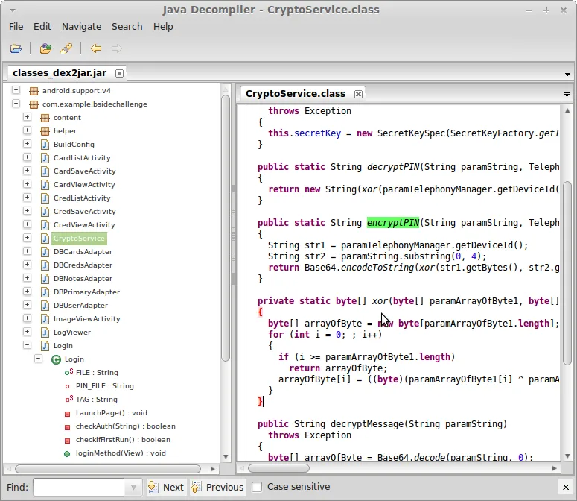The height and width of the screenshot is (501, 577).
Task: Close the CryptoService.class tab
Action: point(358,94)
